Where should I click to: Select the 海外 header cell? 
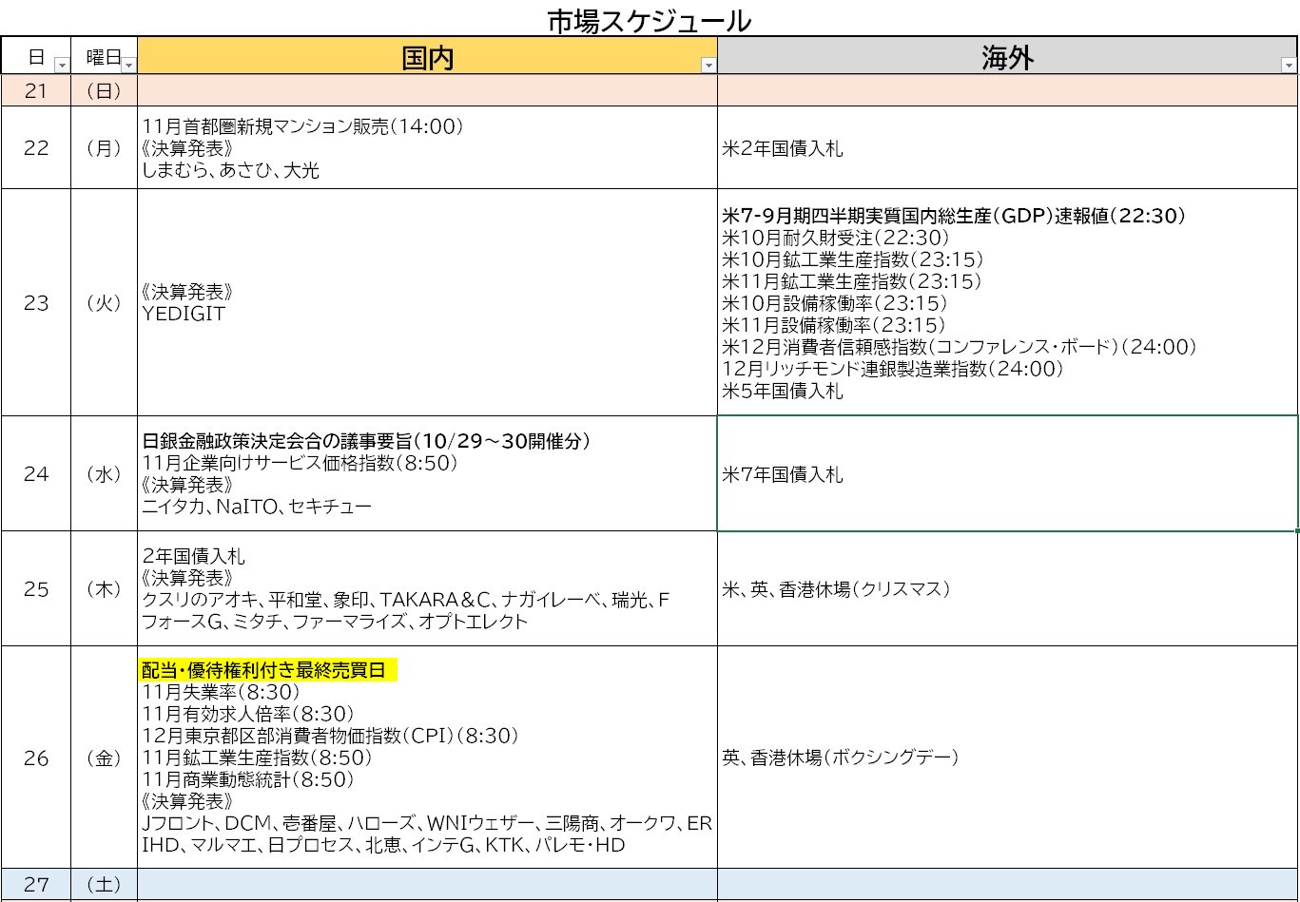(1007, 57)
